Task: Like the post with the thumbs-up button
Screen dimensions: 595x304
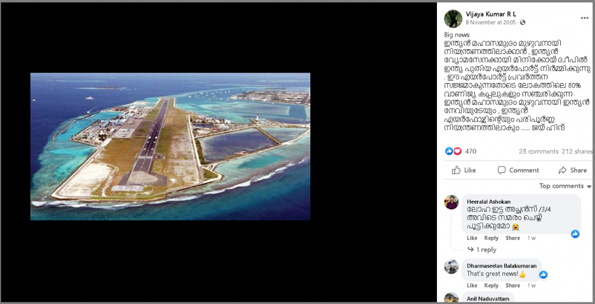Action: point(464,170)
